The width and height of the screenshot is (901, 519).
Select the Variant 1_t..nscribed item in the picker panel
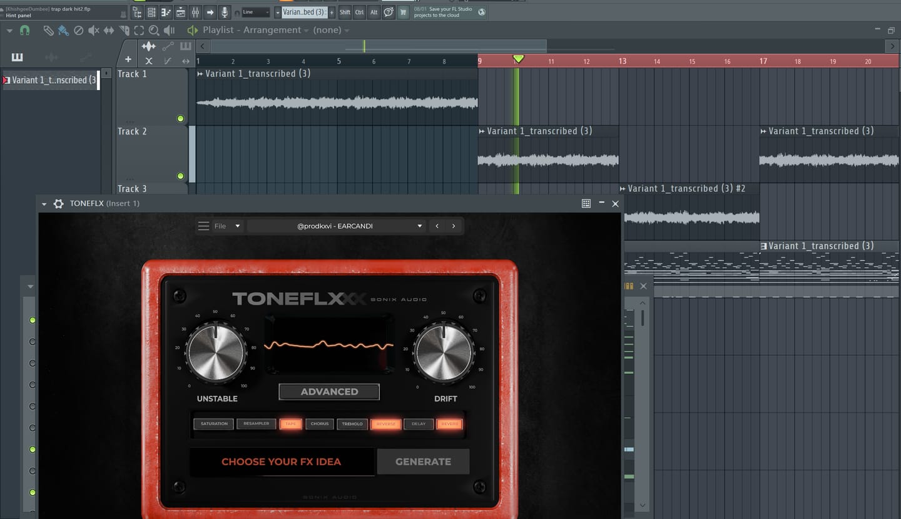51,80
